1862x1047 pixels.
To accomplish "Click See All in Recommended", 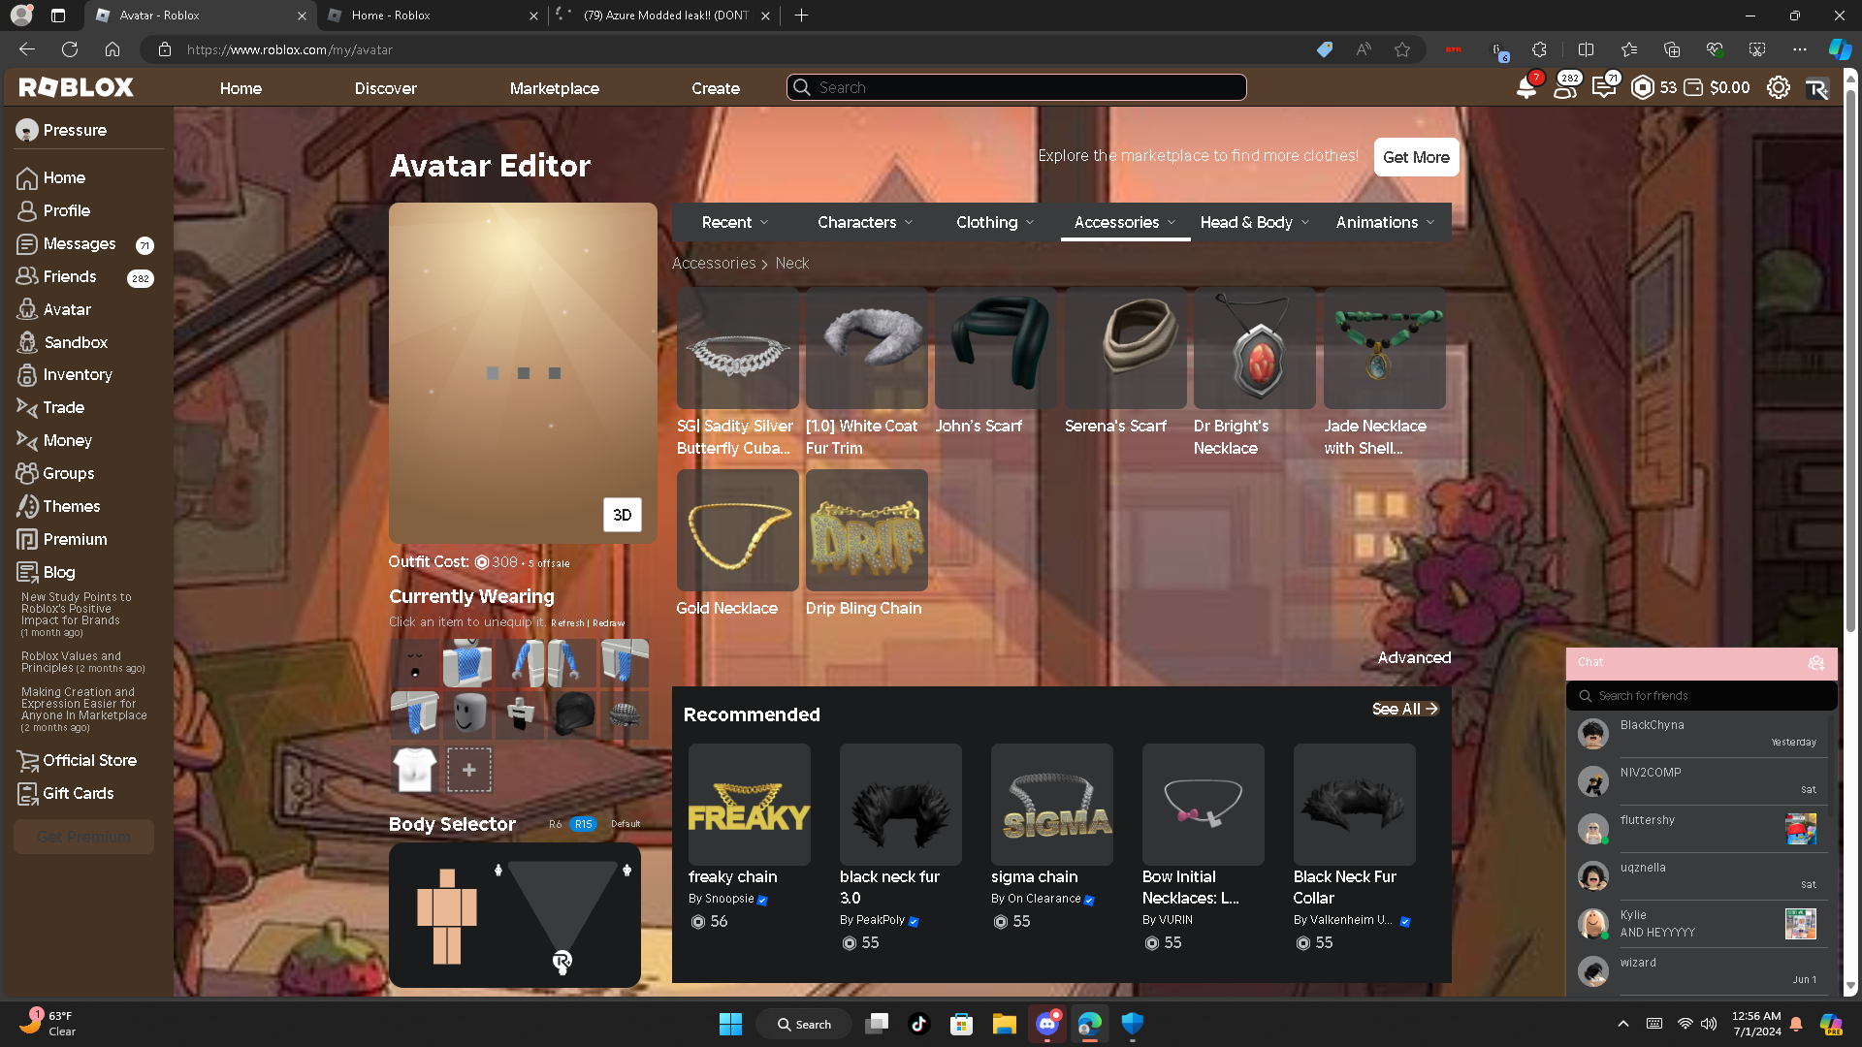I will coord(1405,709).
